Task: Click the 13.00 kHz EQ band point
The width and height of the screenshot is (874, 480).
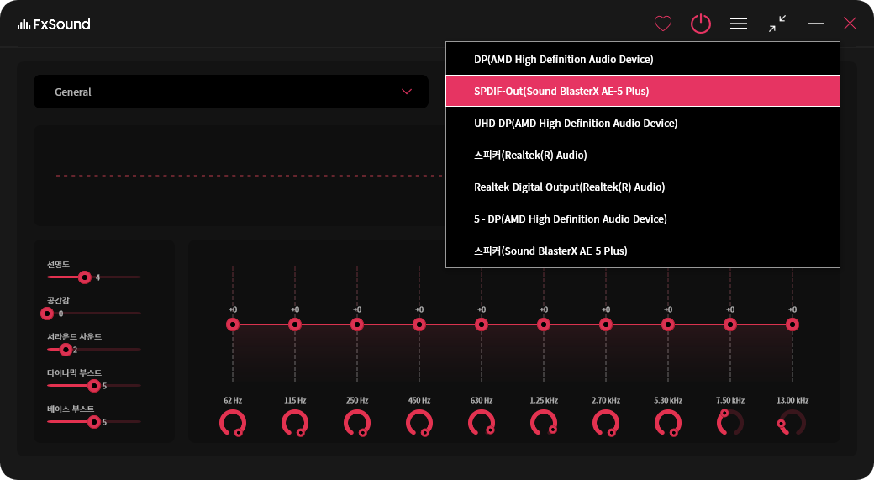Action: pos(792,324)
